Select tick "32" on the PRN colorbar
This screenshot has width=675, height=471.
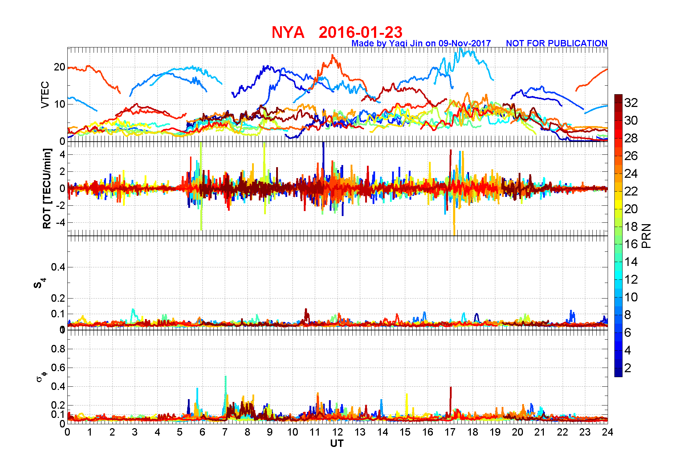pos(631,103)
